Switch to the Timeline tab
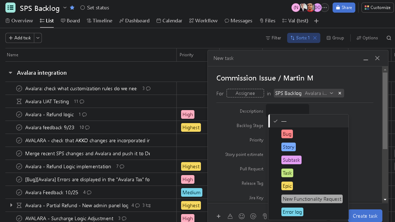 pyautogui.click(x=100, y=21)
